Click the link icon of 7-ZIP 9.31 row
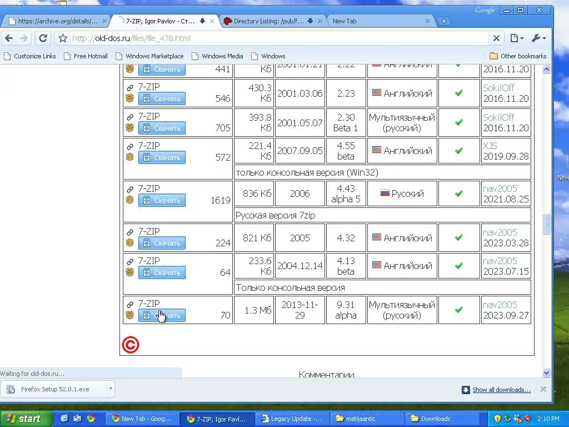Viewport: 569px width, 427px height. pyautogui.click(x=129, y=304)
